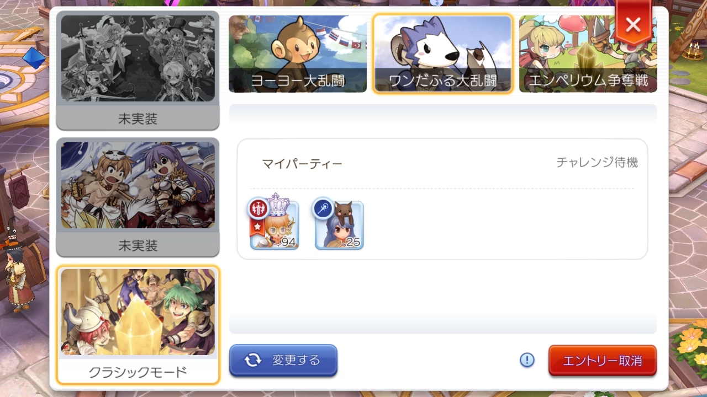The image size is (707, 397).
Task: Select the top grayscale 未実装 mode card
Action: (x=138, y=69)
